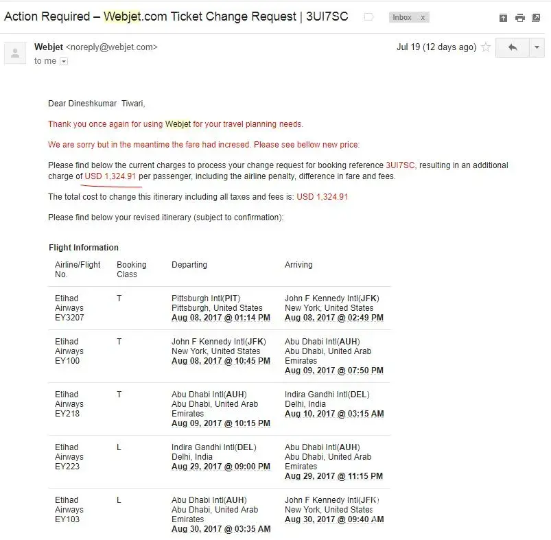
Task: Click 'Pittsburgh Intl(PIT)' departing cell
Action: (206, 298)
